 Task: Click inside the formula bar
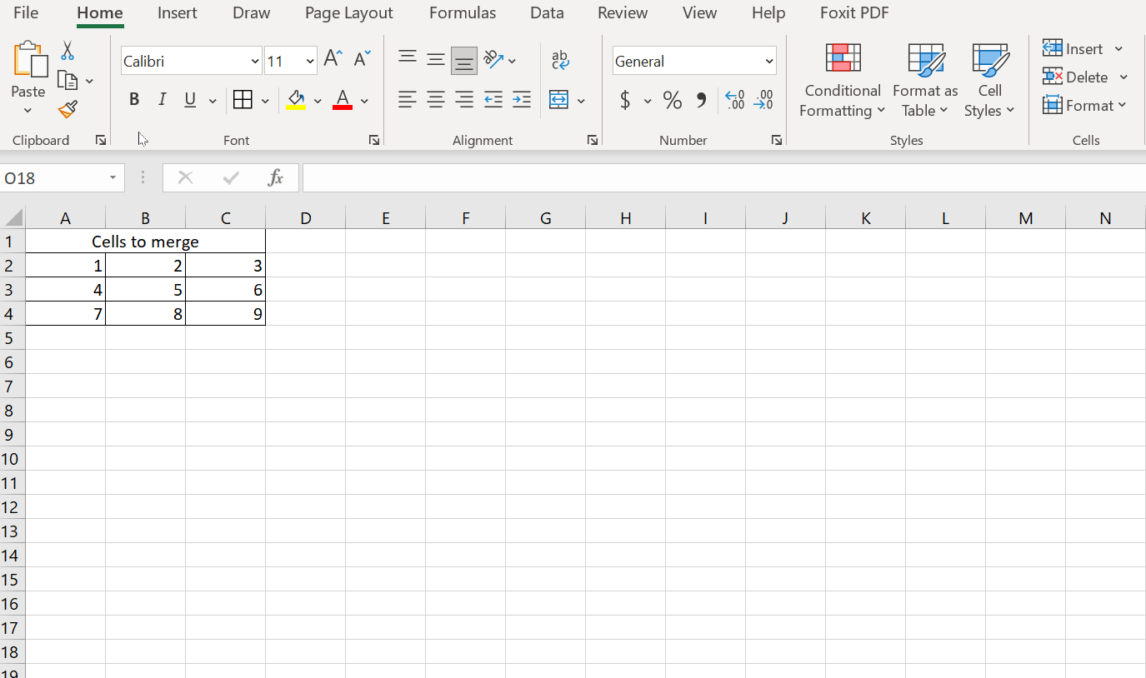pos(723,177)
